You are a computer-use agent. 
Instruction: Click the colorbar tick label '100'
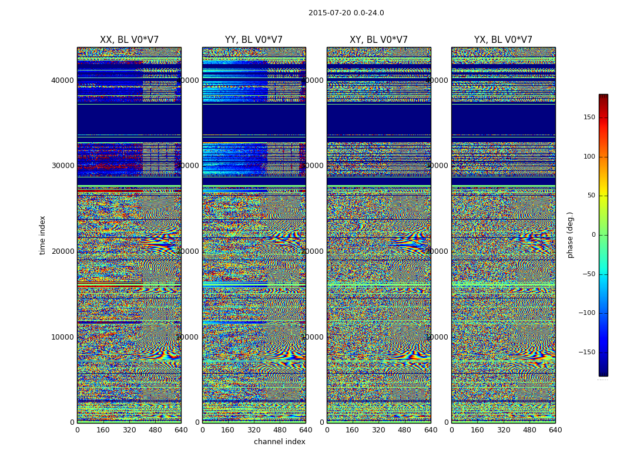(589, 156)
